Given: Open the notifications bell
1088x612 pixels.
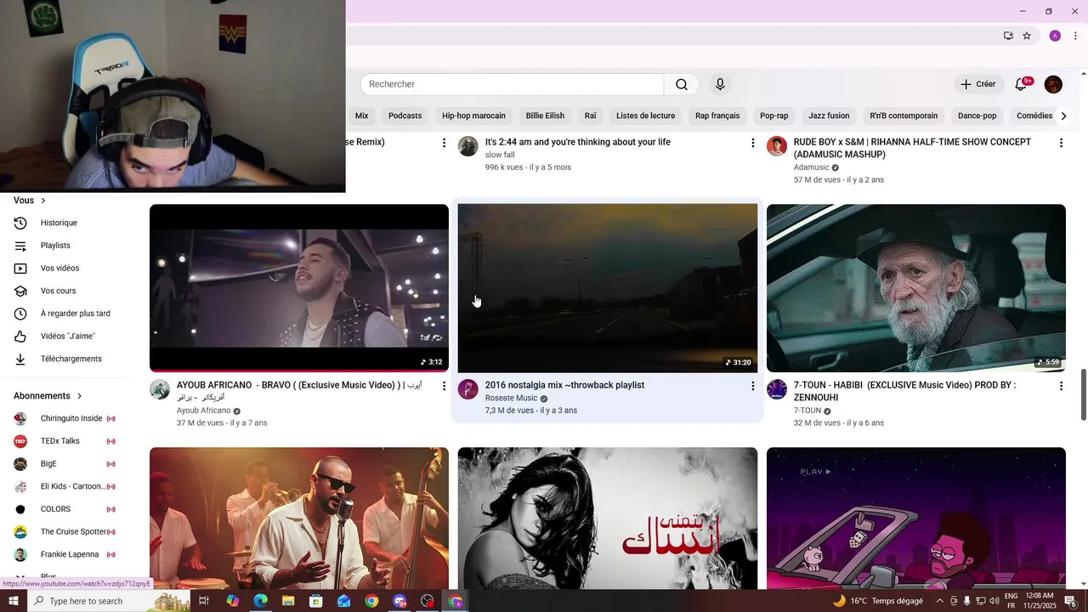Looking at the screenshot, I should click(x=1021, y=84).
